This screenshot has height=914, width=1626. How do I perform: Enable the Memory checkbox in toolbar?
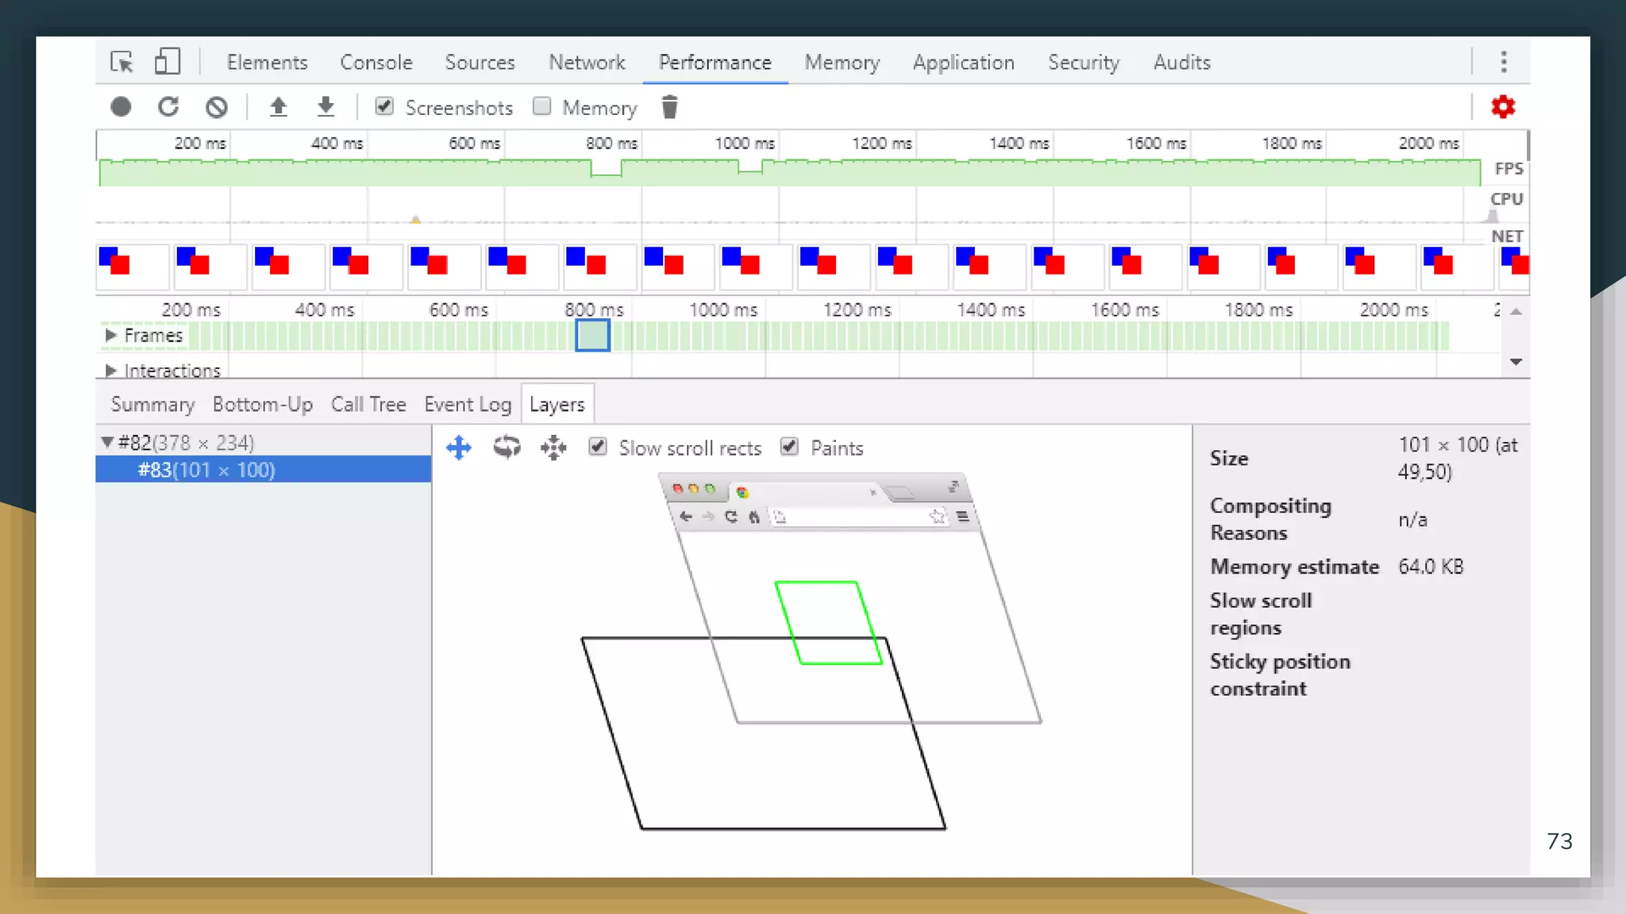[x=542, y=106]
